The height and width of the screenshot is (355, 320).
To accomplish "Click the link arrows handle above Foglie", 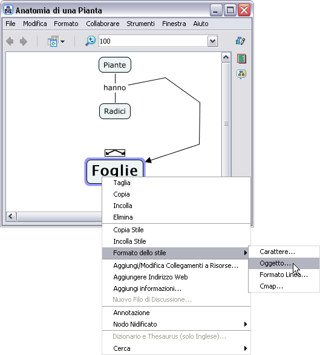I will coord(115,153).
